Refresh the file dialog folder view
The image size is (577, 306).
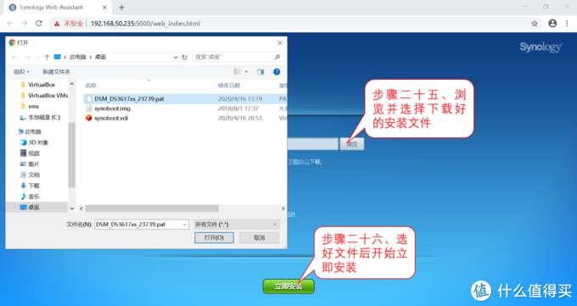click(x=185, y=57)
